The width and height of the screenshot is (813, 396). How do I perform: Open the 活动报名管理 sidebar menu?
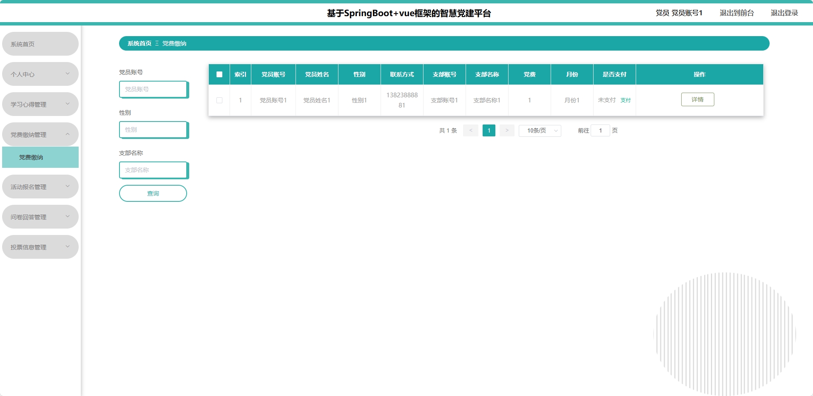pos(40,187)
